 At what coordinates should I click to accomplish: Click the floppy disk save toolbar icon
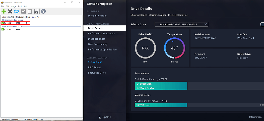36,11
